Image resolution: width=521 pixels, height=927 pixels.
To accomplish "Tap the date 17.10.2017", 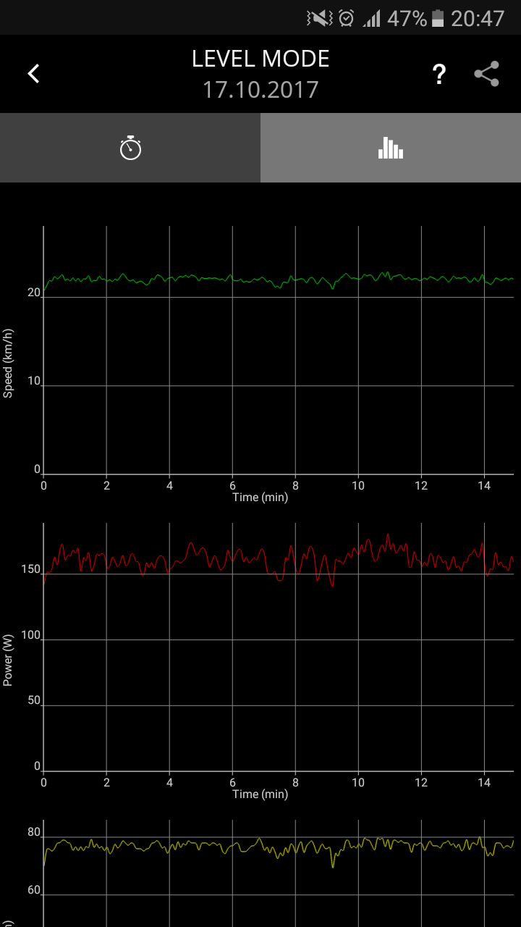I will click(x=260, y=90).
